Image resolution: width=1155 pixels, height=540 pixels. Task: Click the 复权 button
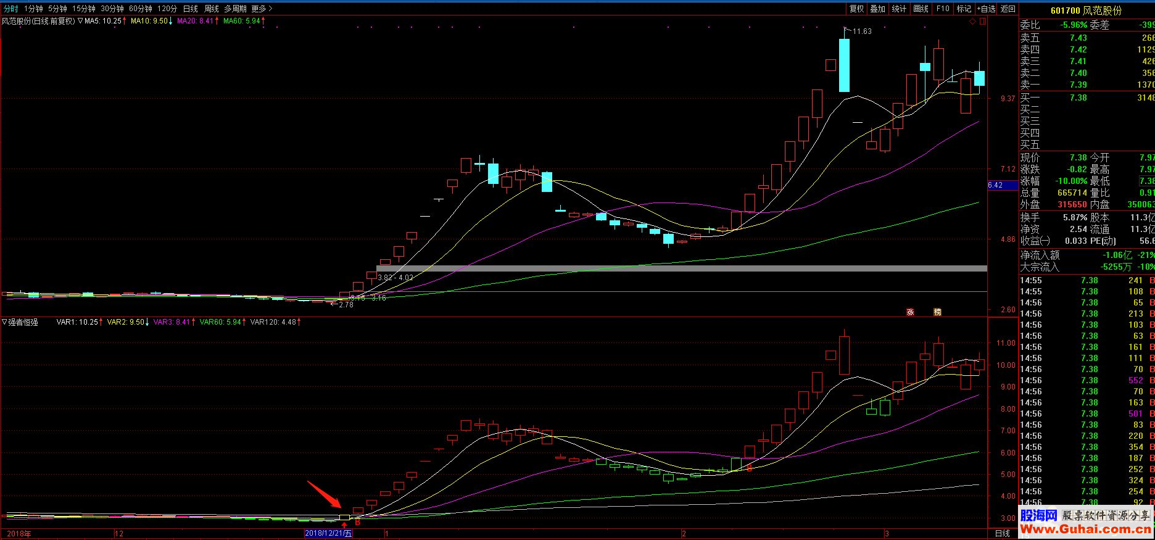coord(856,9)
